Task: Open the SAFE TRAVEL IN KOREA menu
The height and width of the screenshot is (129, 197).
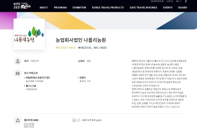Action: tap(143, 8)
